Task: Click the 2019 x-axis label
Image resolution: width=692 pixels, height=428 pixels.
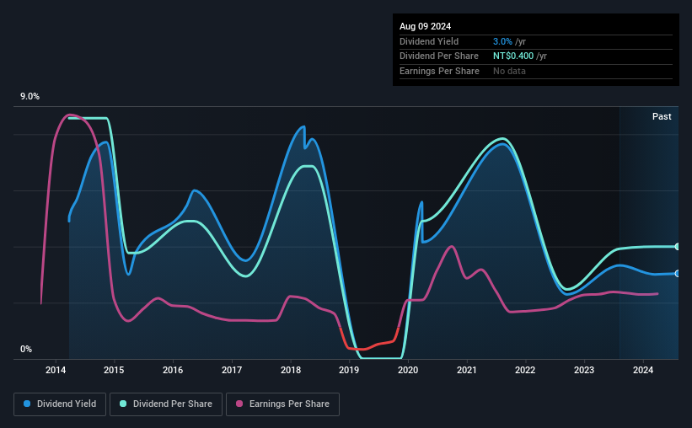Action: (x=349, y=370)
